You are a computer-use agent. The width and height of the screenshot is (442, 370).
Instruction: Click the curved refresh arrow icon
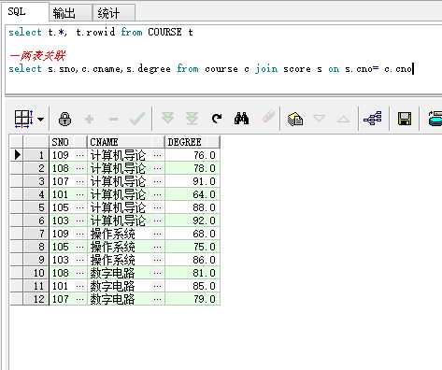[217, 119]
